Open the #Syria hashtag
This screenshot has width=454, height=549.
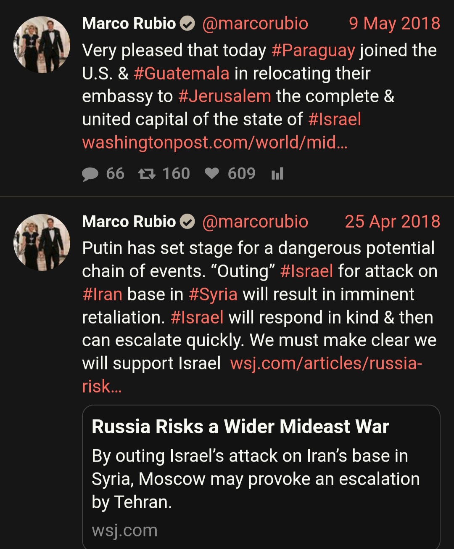tap(213, 294)
